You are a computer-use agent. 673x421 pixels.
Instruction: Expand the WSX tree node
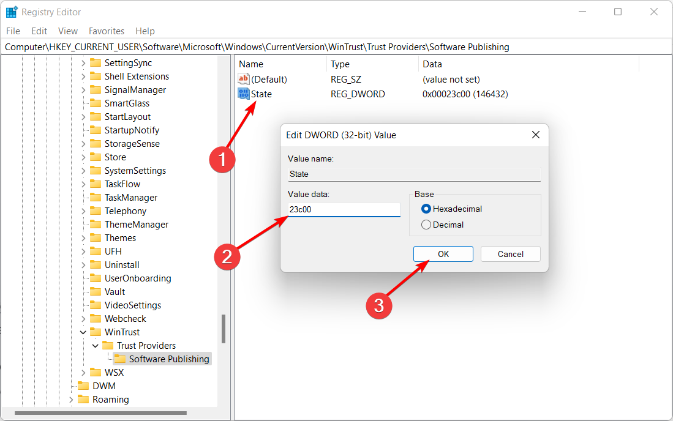coord(83,373)
